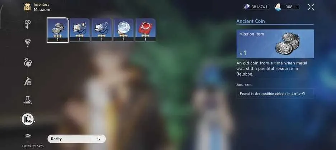Open the bottom Valuables tab under Missions
Viewport: 336px width, 150px height.
coord(28,136)
